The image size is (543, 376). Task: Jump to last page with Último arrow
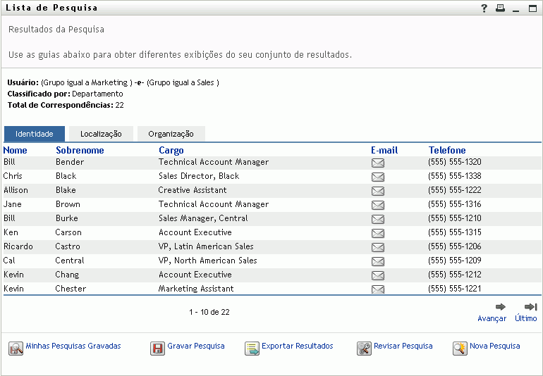tap(531, 307)
